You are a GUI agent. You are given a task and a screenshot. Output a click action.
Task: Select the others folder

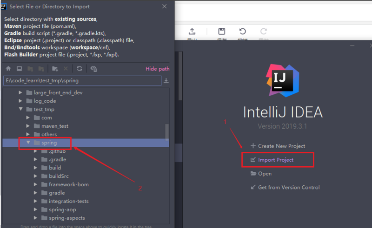[x=49, y=134]
